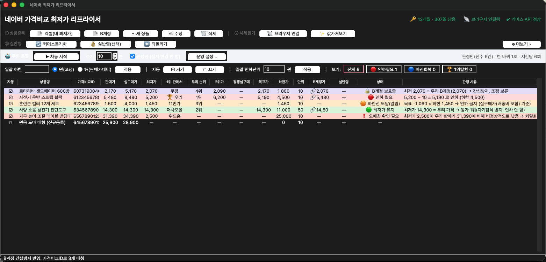
Task: Start automation with 자동 시작
Action: pos(56,56)
